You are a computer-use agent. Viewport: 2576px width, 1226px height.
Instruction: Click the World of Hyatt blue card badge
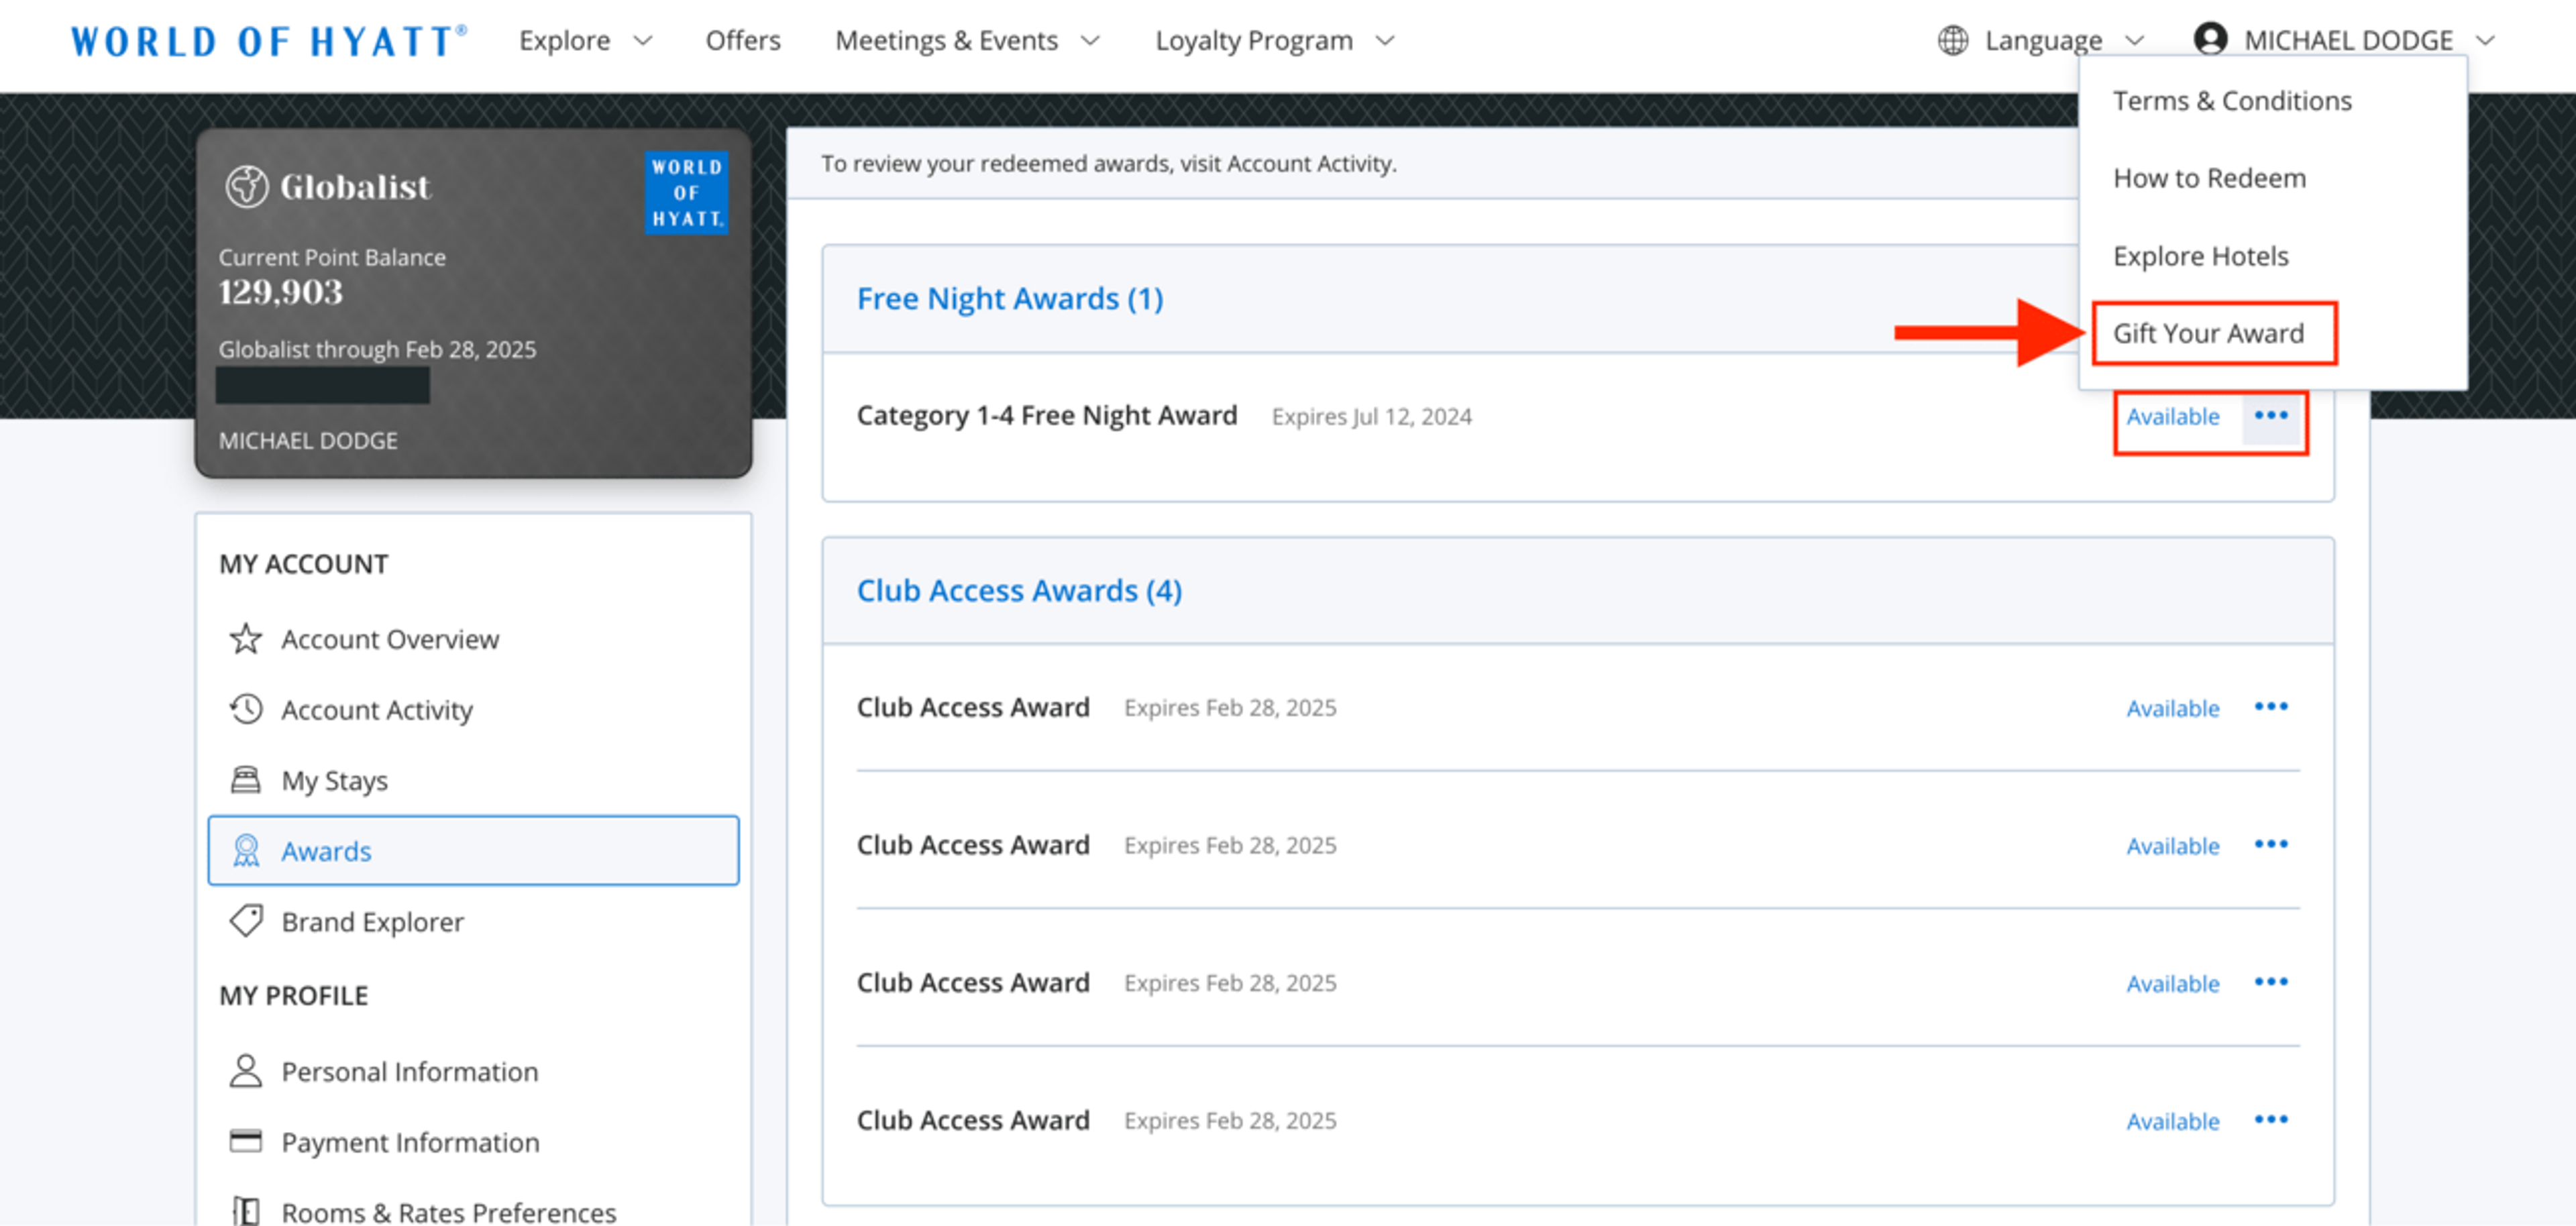pyautogui.click(x=686, y=192)
